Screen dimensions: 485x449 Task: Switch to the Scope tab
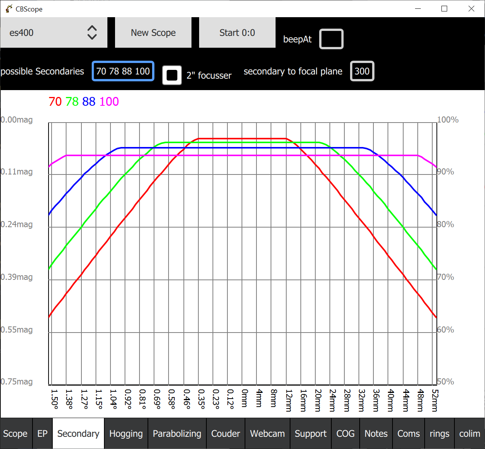coord(16,433)
